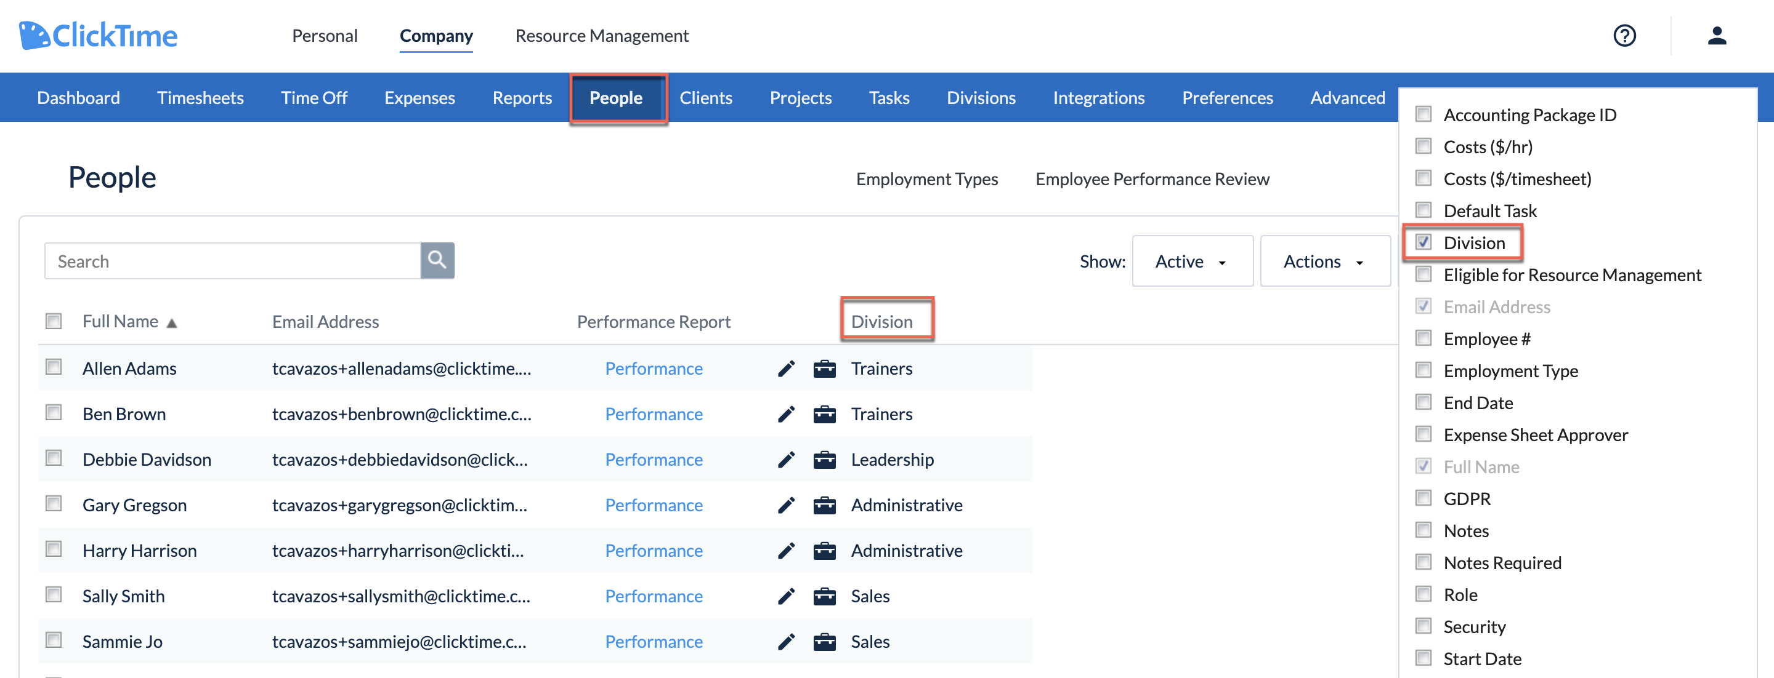The width and height of the screenshot is (1774, 678).
Task: Open Ben Brown briefcase icon
Action: click(824, 415)
